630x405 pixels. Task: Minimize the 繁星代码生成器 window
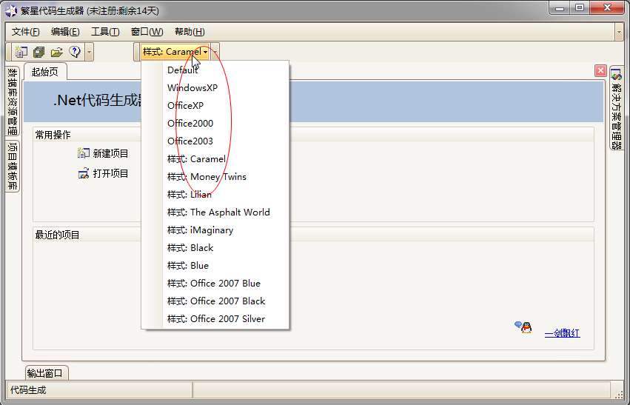[x=560, y=8]
